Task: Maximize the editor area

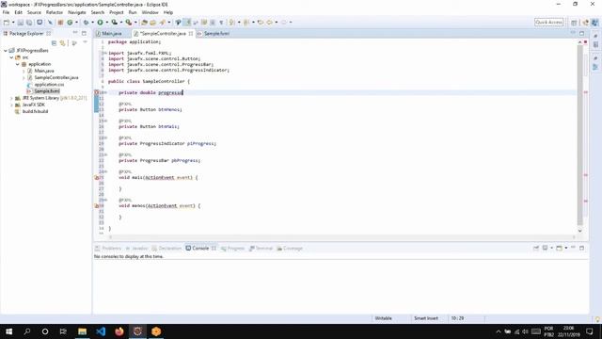Action: point(581,34)
